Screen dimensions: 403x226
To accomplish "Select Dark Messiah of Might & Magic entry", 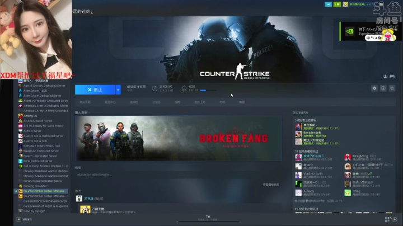I will [45, 206].
